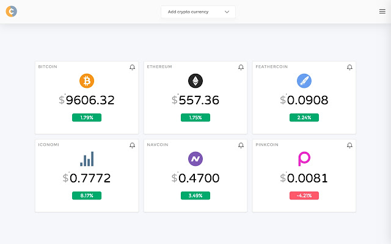The image size is (391, 244).
Task: Click the PINKCOIN card title
Action: click(267, 145)
